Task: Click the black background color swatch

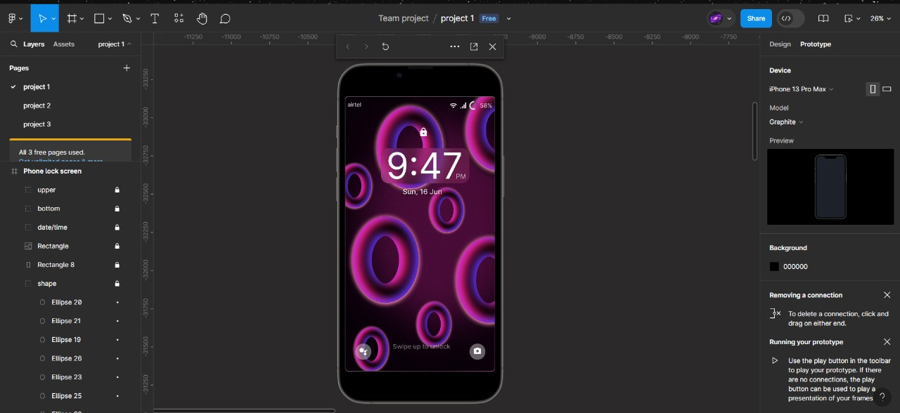Action: point(773,266)
